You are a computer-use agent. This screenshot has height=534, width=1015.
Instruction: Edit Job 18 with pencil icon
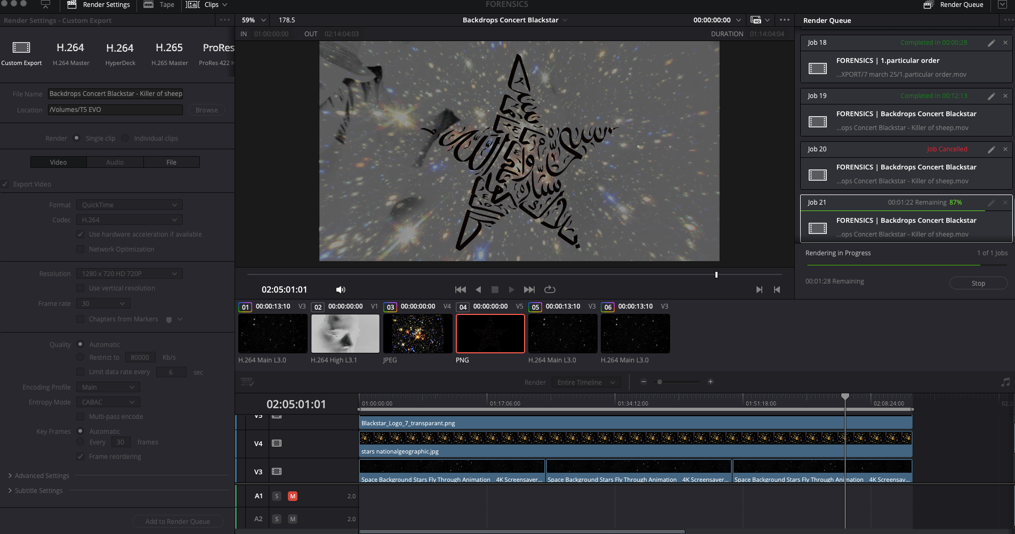pyautogui.click(x=992, y=43)
